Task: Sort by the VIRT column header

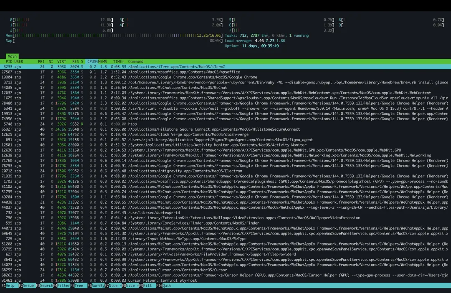Action: click(61, 61)
